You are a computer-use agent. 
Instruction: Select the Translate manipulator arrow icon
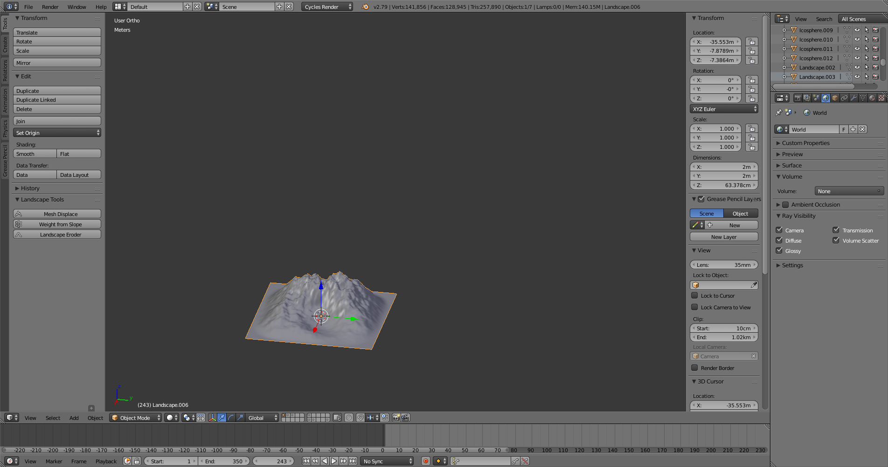(x=222, y=418)
